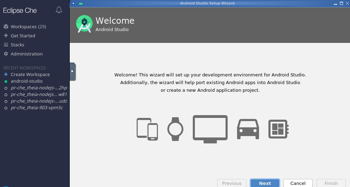Click the stopped status circle of pr-che_theia-903-vpm5c
The height and width of the screenshot is (187, 350).
[x=6, y=108]
